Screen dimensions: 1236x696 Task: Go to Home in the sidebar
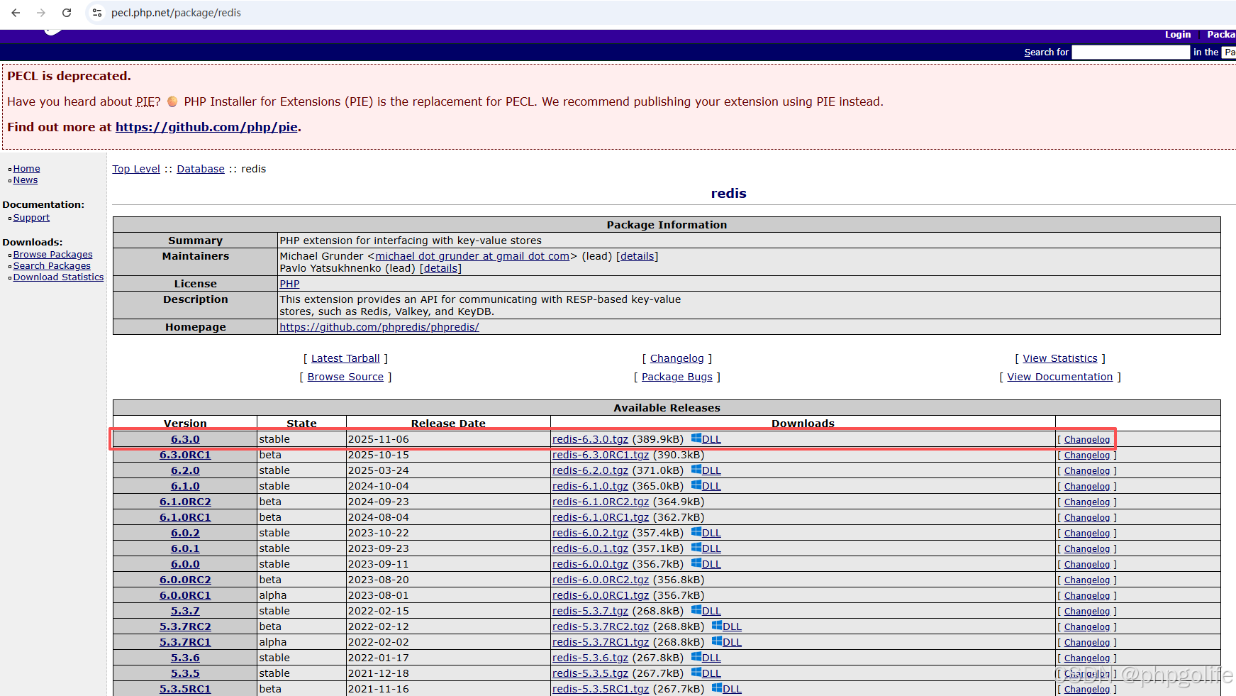pos(26,169)
